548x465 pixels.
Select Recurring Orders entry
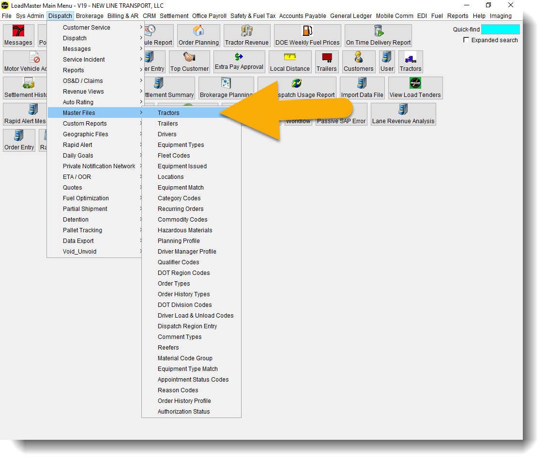point(191,208)
